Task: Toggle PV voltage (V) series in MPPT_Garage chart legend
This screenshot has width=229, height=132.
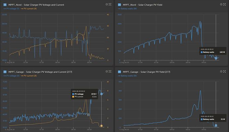Action: pyautogui.click(x=11, y=76)
